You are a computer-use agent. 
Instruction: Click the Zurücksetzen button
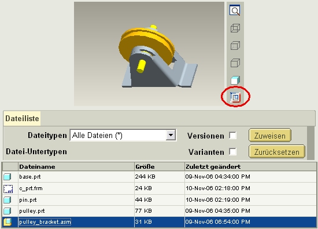[x=277, y=151]
